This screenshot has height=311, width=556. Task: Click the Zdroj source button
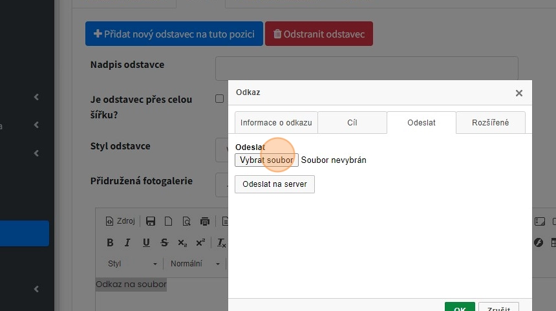[x=120, y=221]
